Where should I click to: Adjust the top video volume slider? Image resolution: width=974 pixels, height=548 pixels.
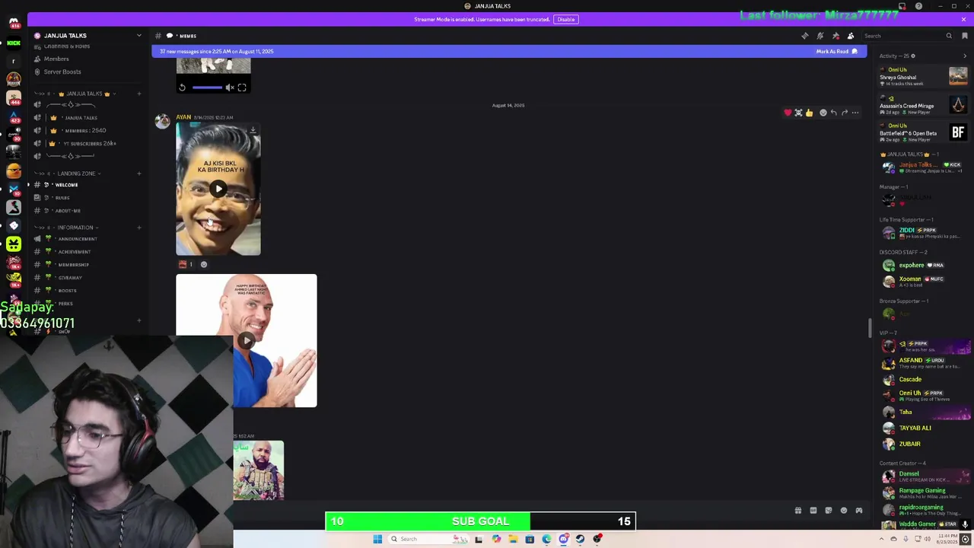(206, 88)
